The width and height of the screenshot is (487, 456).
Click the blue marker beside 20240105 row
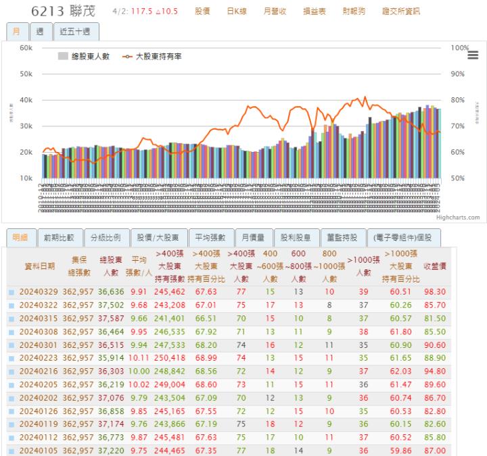(11, 451)
